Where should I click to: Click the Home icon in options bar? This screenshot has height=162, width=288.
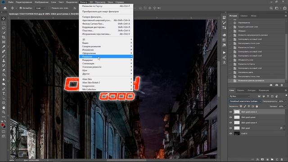pos(5,8)
